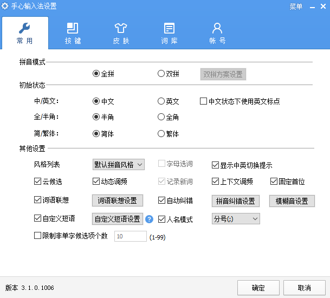Select 繁体 traditional characters option
Viewport: 330px width, 298px height.
[161, 134]
